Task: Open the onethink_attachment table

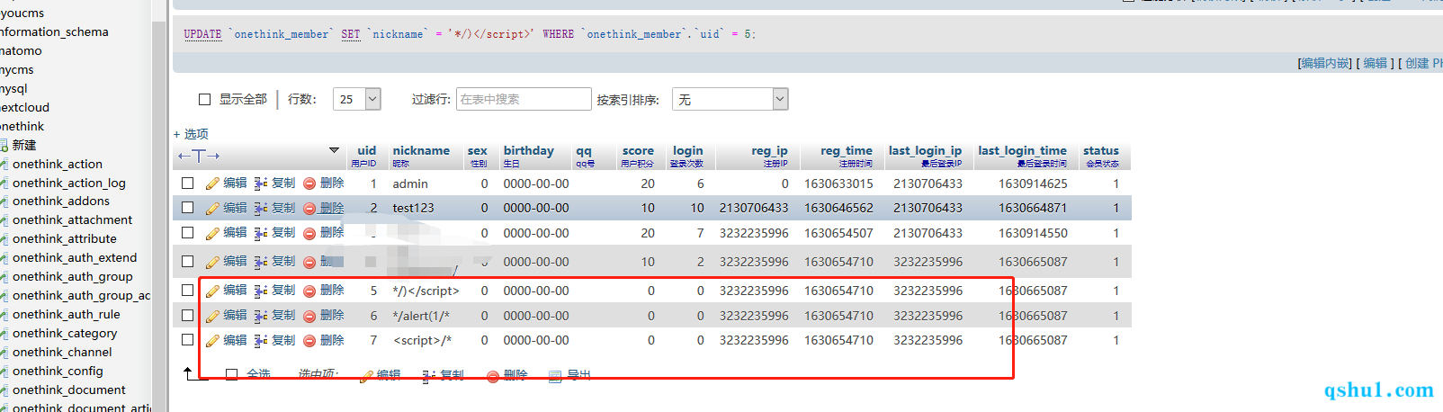Action: pos(72,220)
